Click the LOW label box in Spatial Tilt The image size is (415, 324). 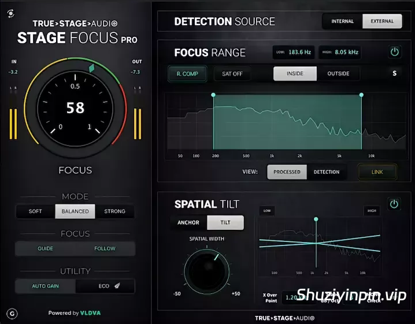click(267, 211)
